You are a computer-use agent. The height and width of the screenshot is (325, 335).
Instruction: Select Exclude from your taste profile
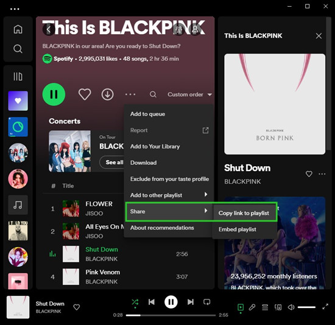169,179
